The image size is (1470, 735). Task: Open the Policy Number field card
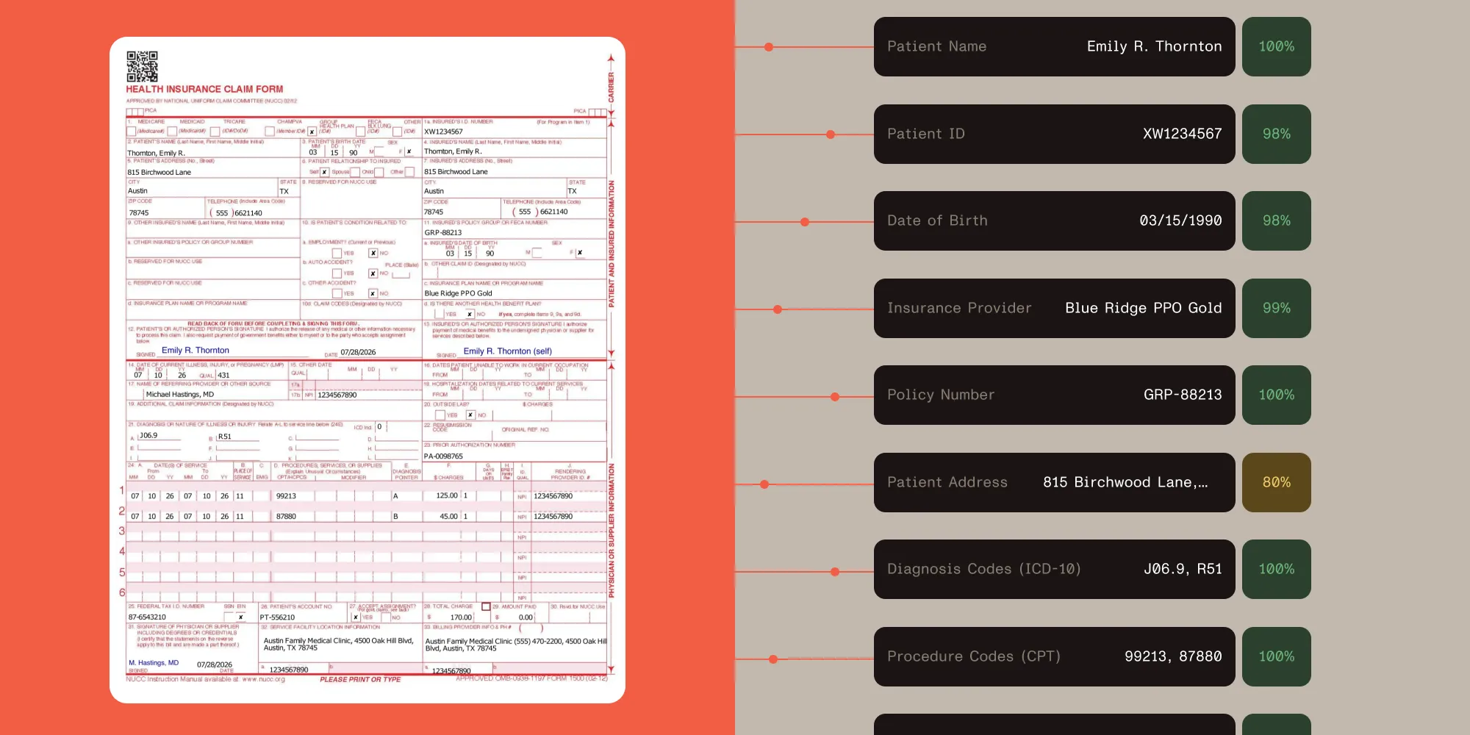coord(1054,395)
